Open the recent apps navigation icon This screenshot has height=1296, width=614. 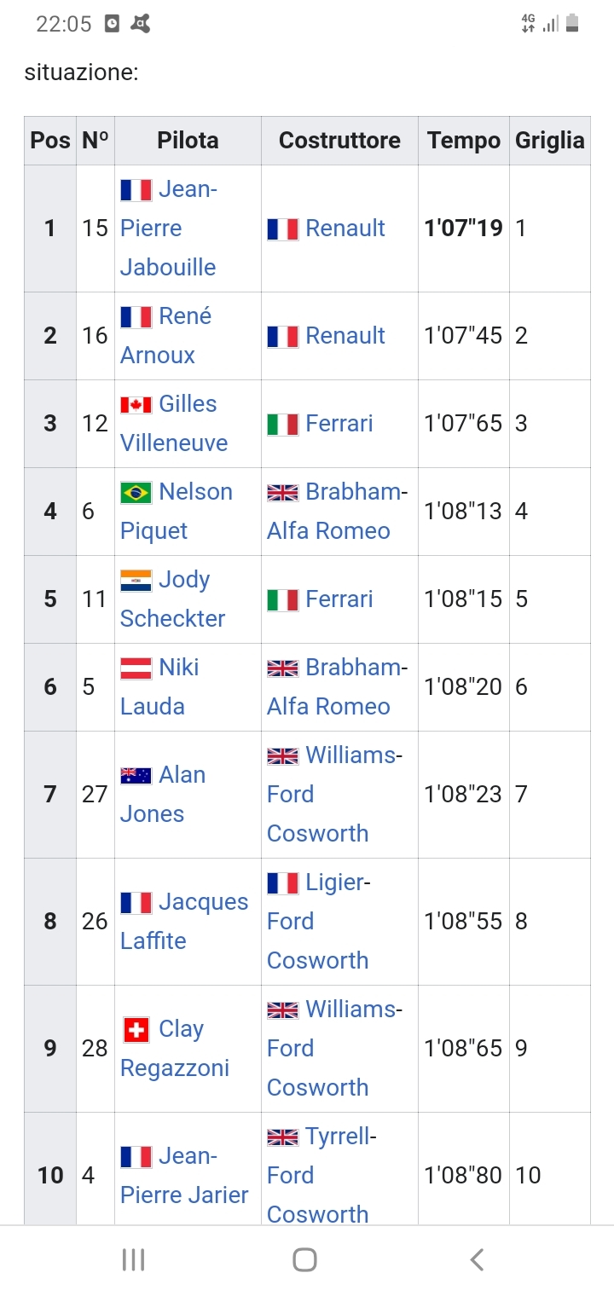133,1259
